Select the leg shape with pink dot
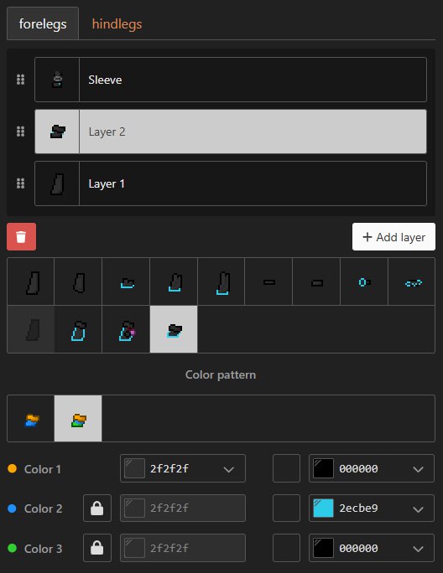443x573 pixels. (x=126, y=329)
